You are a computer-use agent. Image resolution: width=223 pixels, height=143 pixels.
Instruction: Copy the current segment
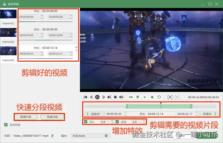pos(152,97)
